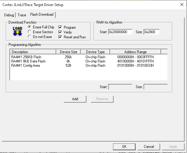Click address 01010000H - 01010033H
Viewport: 187px width, 153px height.
135,65
